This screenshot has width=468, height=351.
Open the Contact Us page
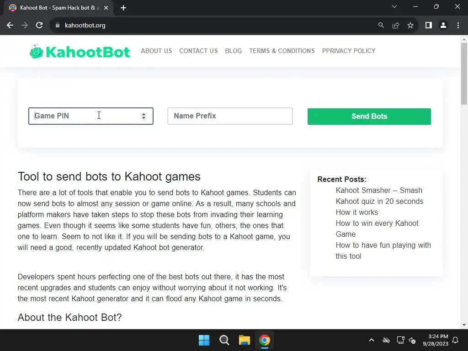click(198, 51)
